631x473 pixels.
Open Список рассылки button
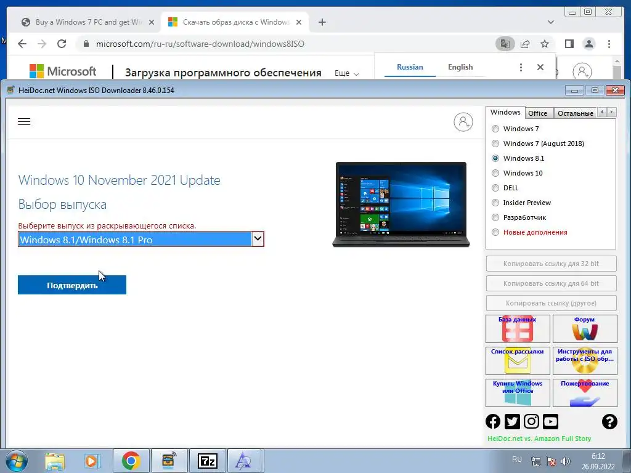coord(518,361)
